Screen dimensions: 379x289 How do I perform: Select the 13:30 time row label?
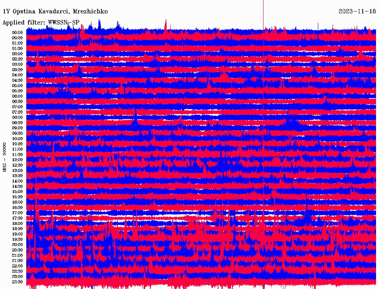tap(17, 176)
